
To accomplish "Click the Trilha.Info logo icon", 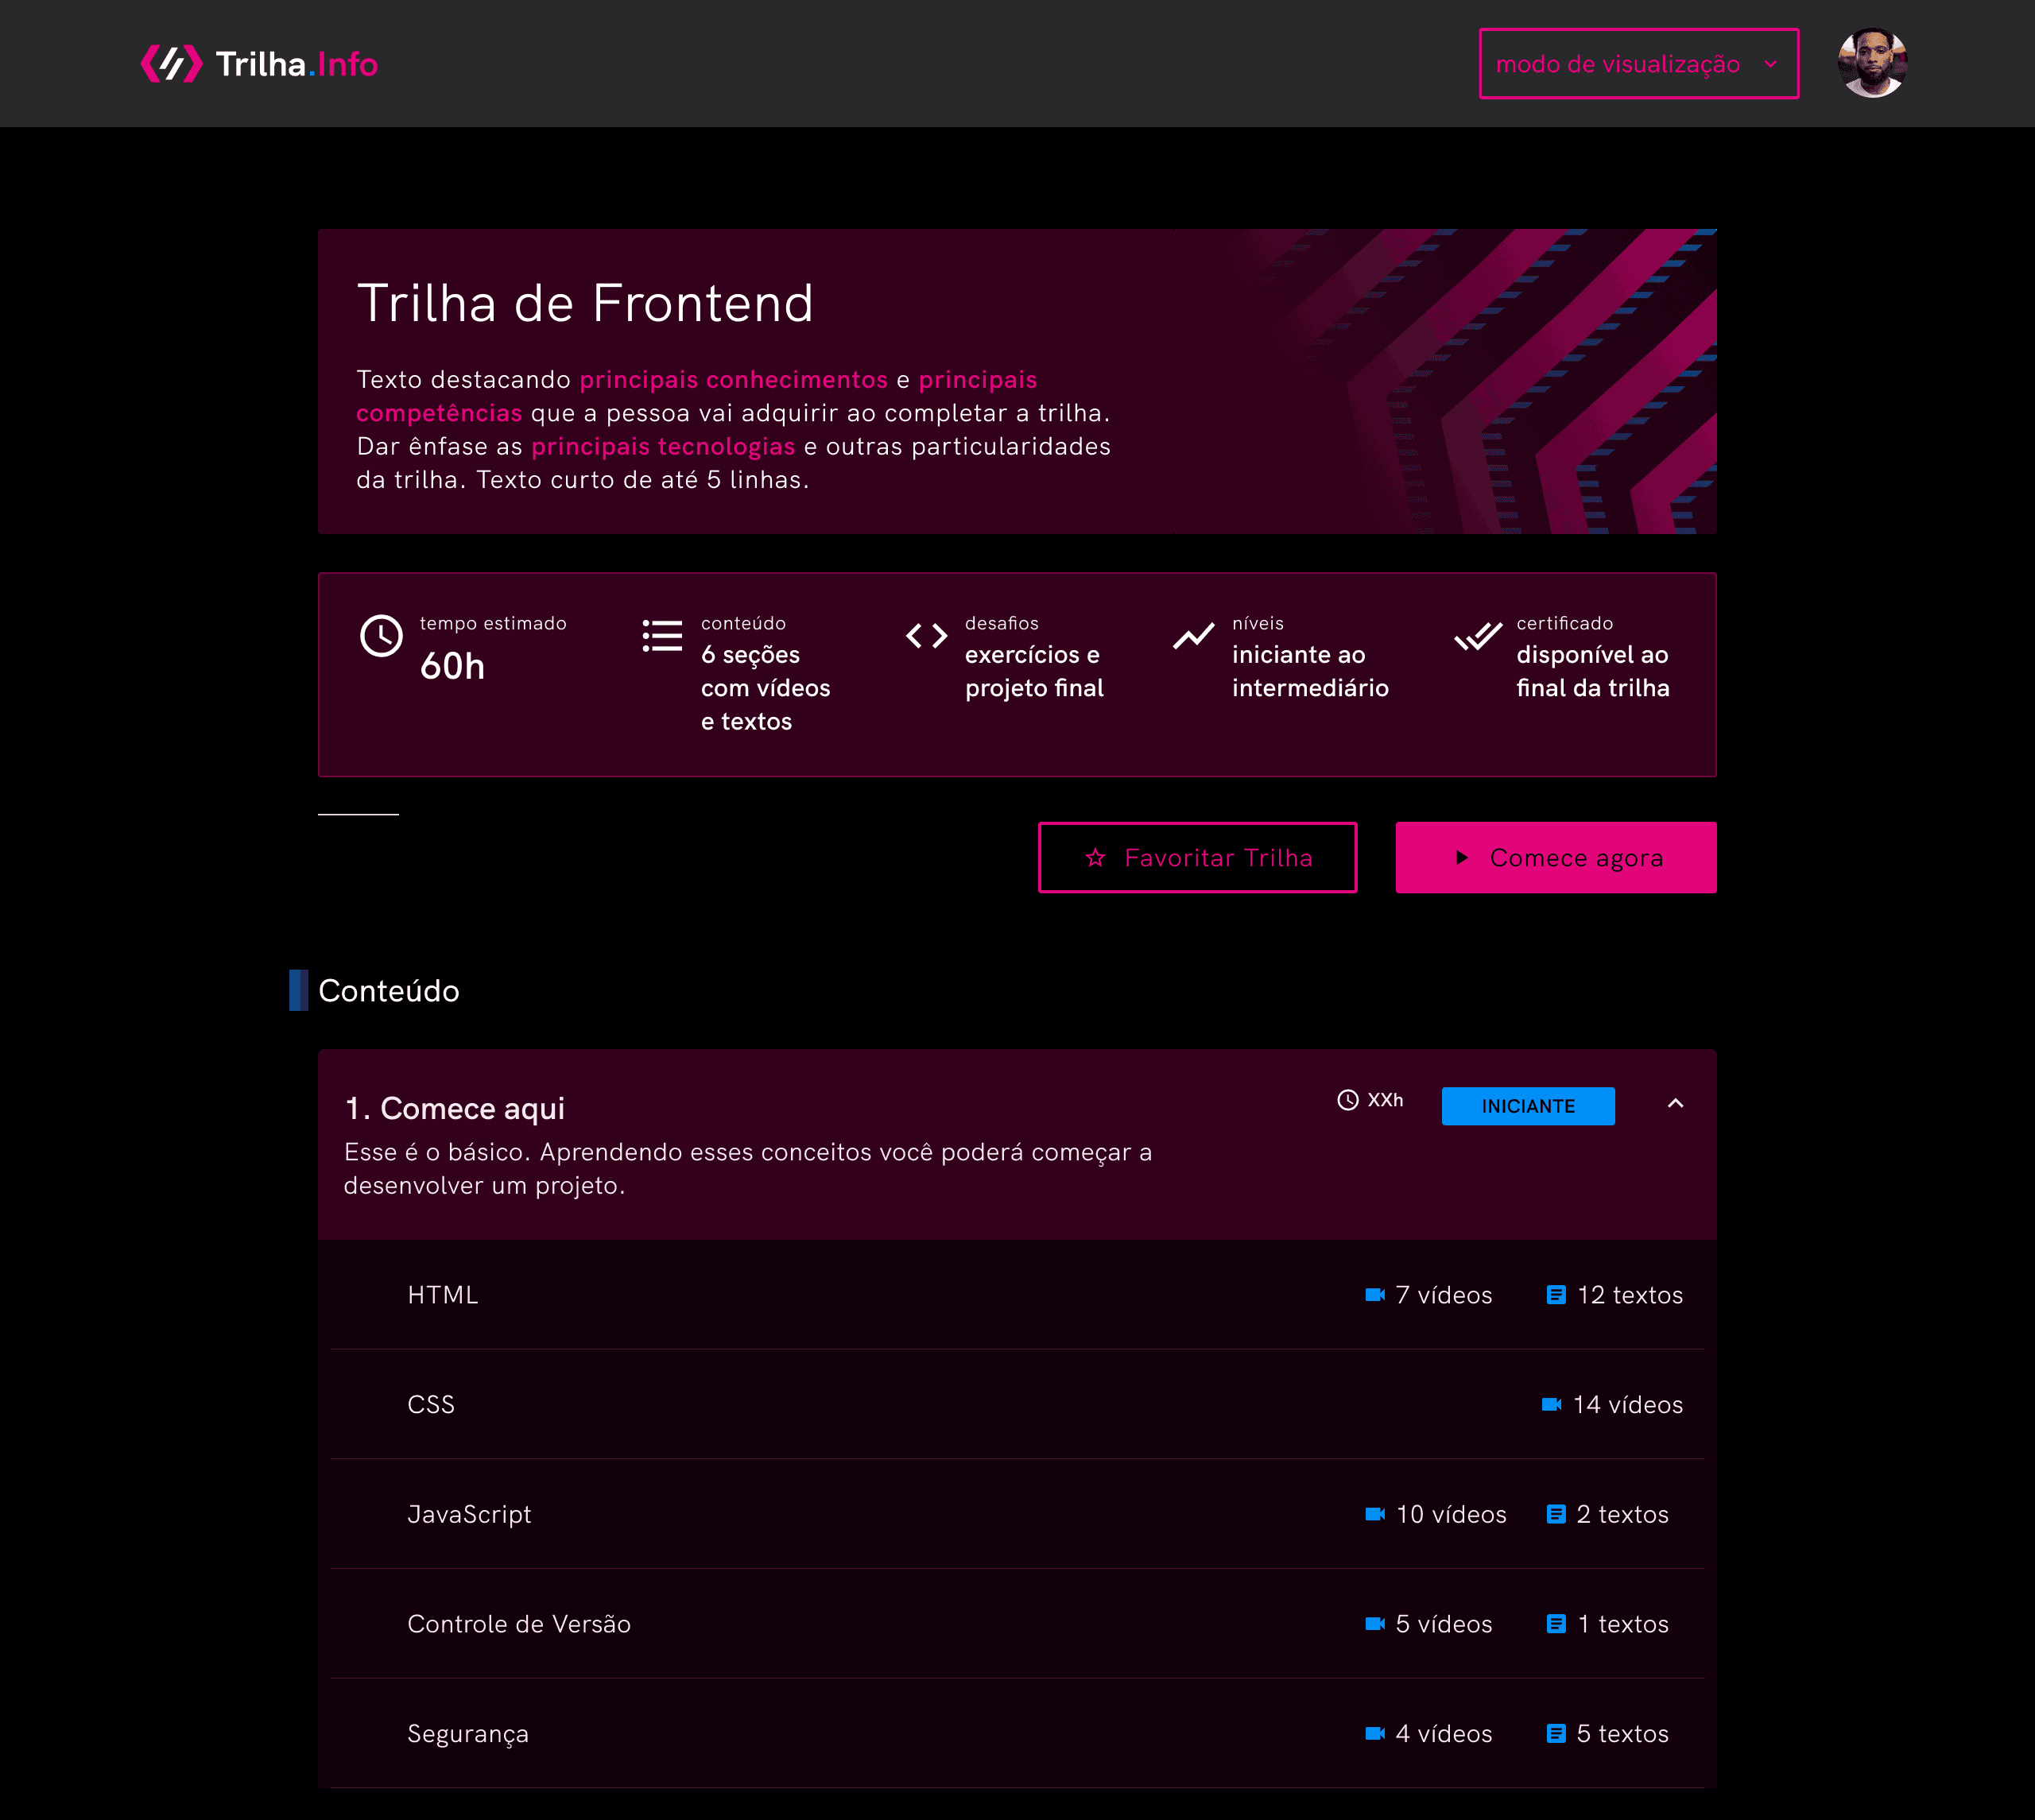I will click(x=172, y=64).
